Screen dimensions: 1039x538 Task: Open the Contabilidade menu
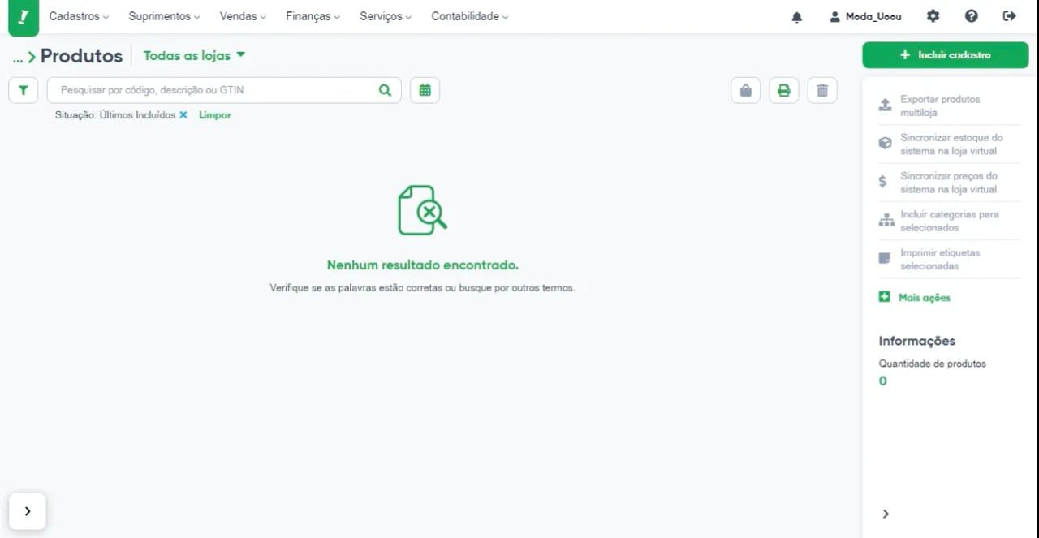[x=469, y=16]
